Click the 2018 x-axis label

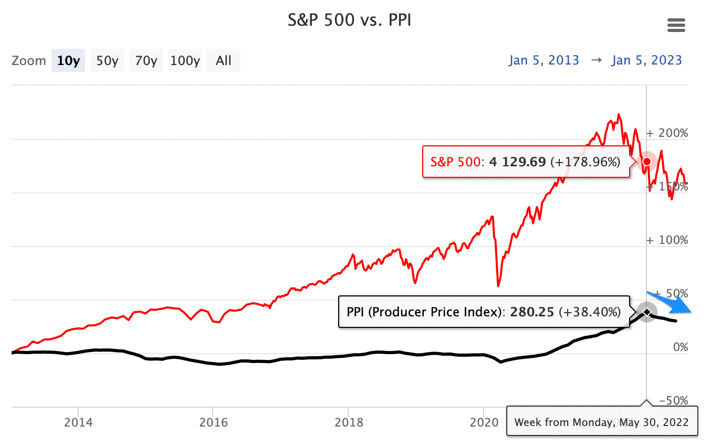coord(348,422)
